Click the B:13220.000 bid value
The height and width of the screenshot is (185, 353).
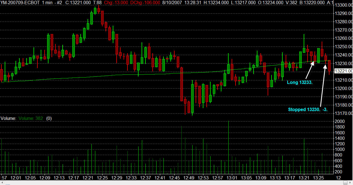pyautogui.click(x=312, y=2)
